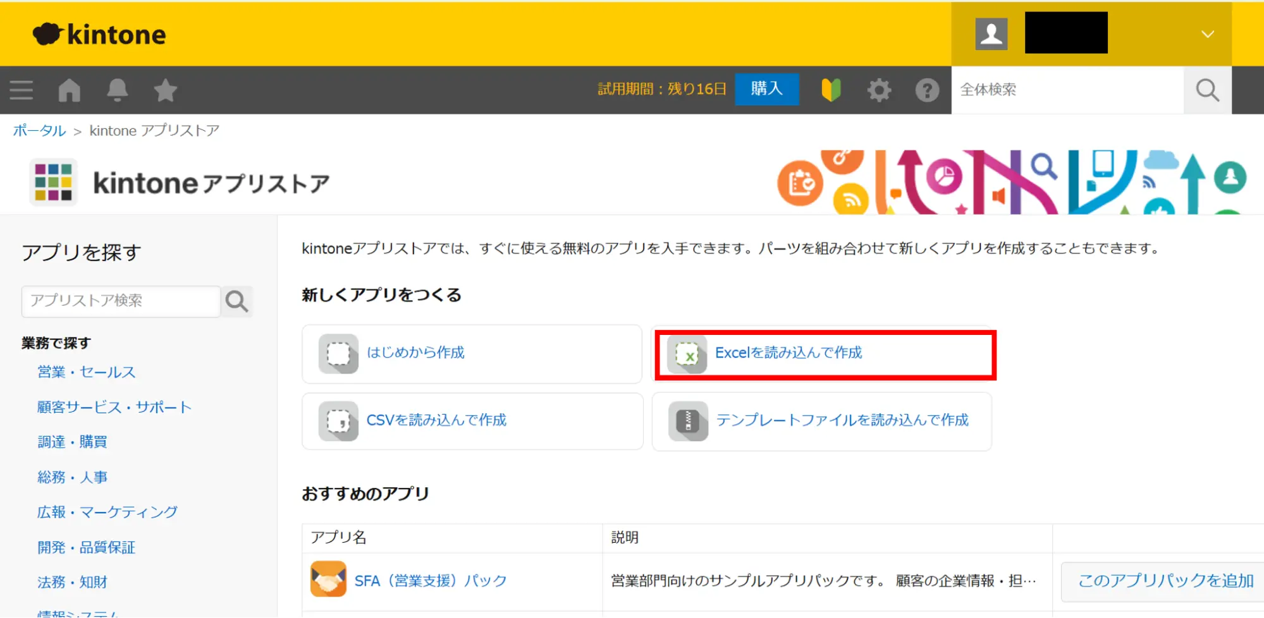This screenshot has height=618, width=1264.
Task: Click the 購入 purchase button
Action: (766, 89)
